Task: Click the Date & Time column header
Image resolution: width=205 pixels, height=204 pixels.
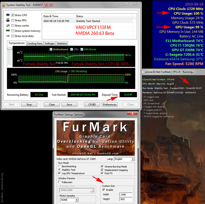Action: click(x=58, y=16)
